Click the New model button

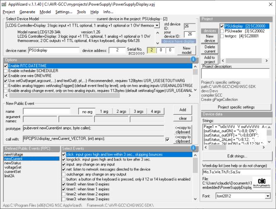coord(187,51)
